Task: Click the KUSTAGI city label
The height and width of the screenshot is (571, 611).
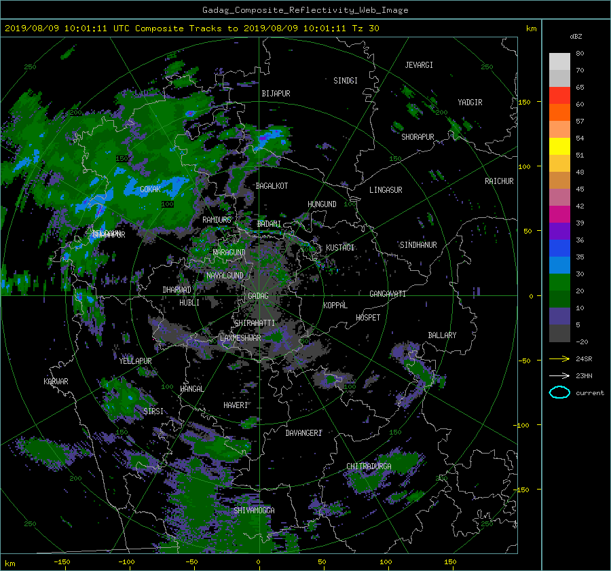Action: point(340,248)
